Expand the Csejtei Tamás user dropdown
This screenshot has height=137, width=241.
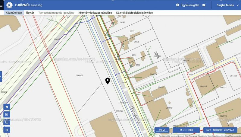coord(228,5)
